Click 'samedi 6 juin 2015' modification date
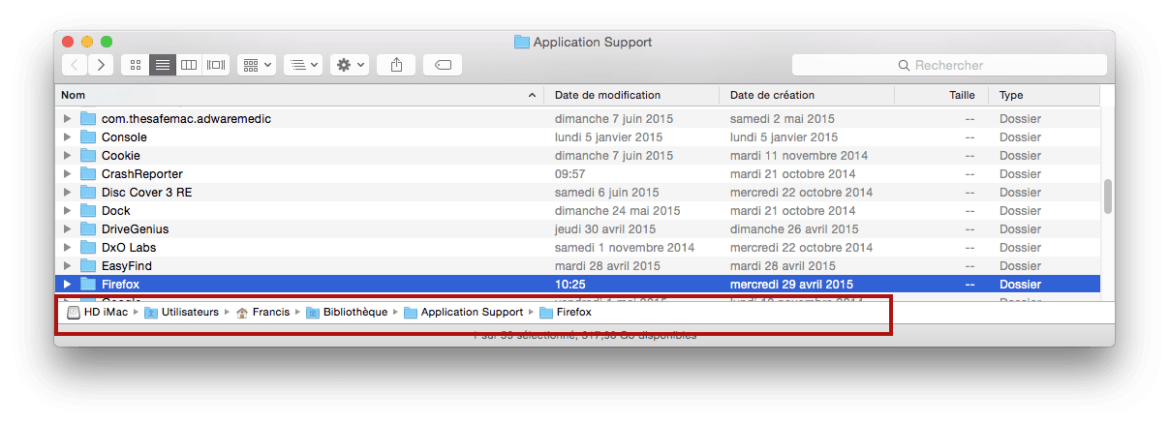Viewport: 1169px width, 424px height. pos(607,193)
